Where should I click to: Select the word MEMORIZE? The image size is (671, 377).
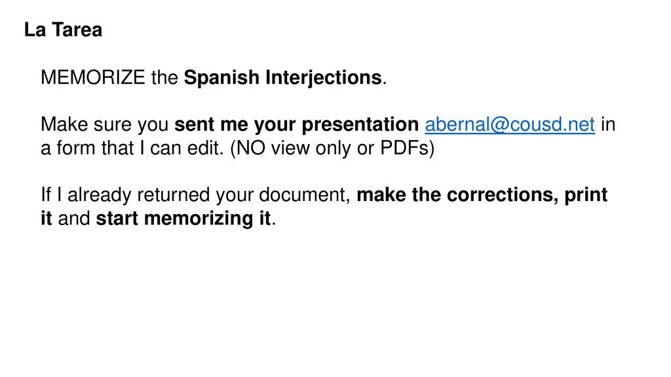(x=93, y=78)
